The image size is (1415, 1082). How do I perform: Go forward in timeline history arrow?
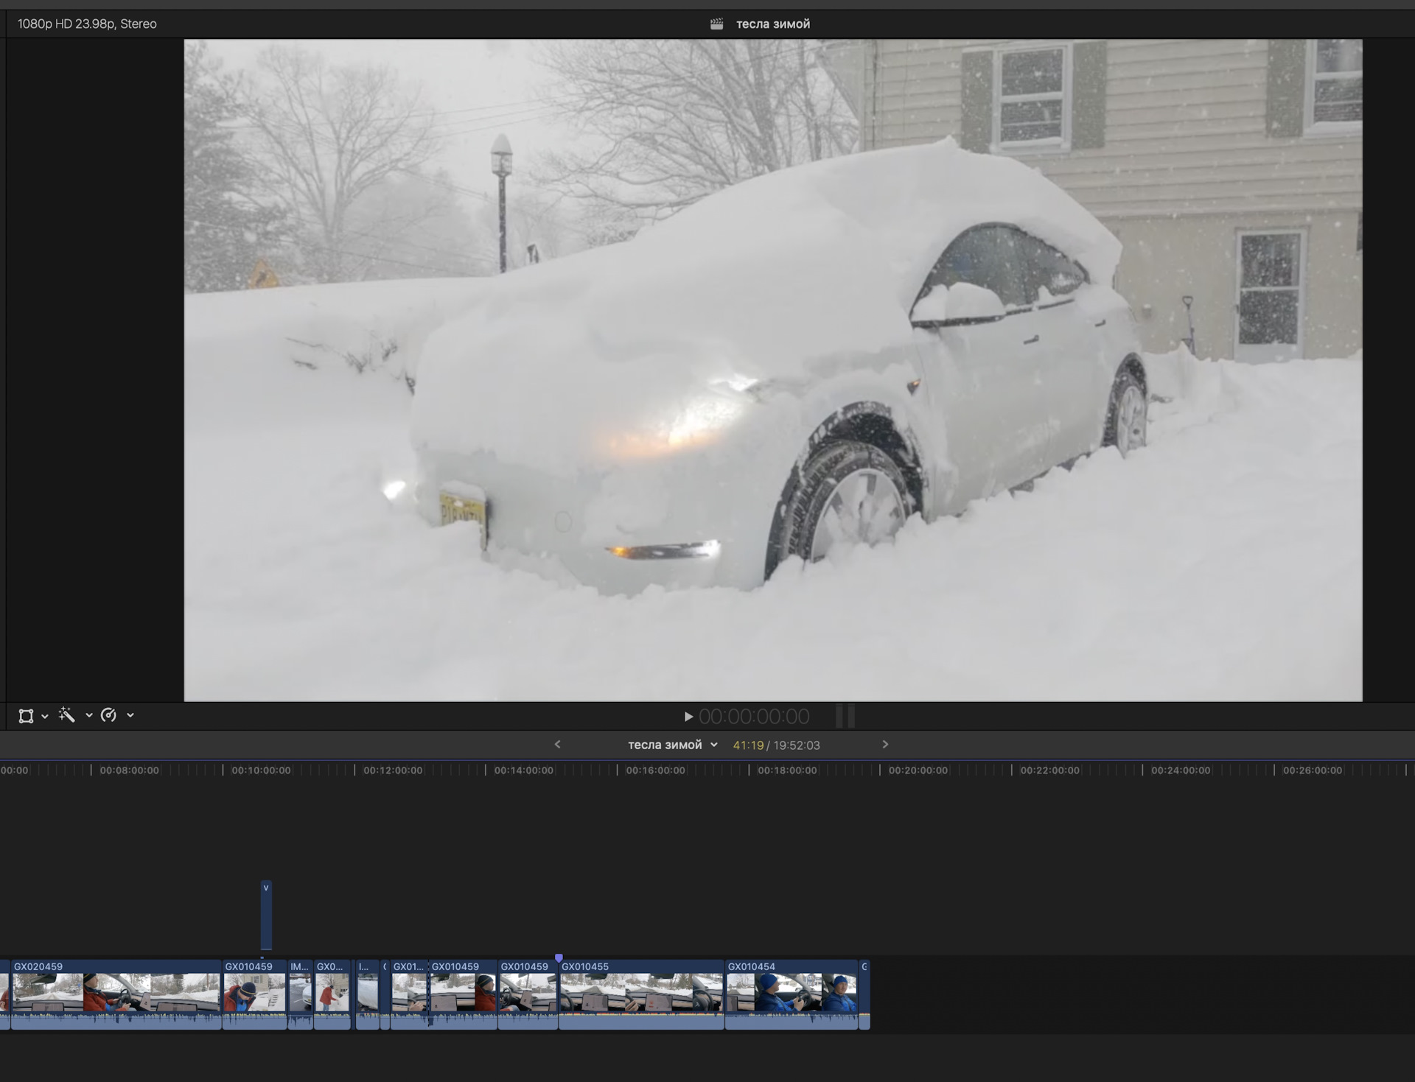point(885,745)
